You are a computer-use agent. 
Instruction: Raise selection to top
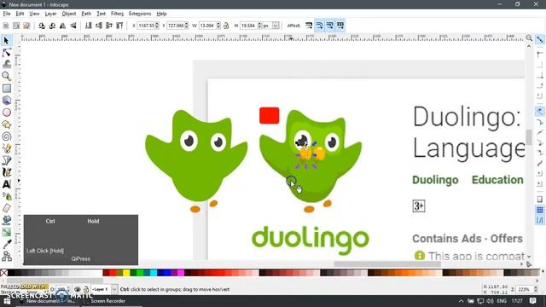(119, 26)
